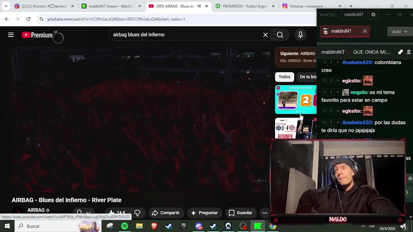Pin icon on Anabela420 por las dudas message
Screen dimensions: 413x232
click(x=337, y=123)
